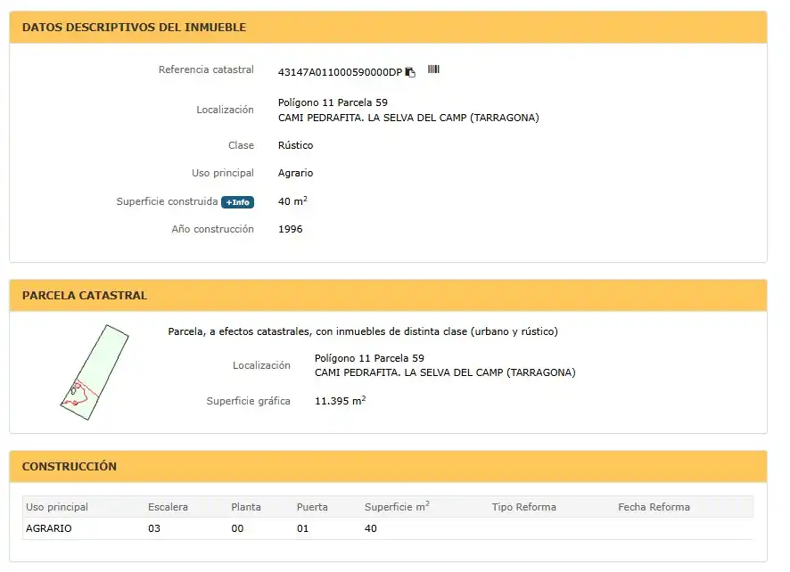The height and width of the screenshot is (572, 790).
Task: Click the reference number 43147A011000590000DP
Action: click(x=340, y=72)
